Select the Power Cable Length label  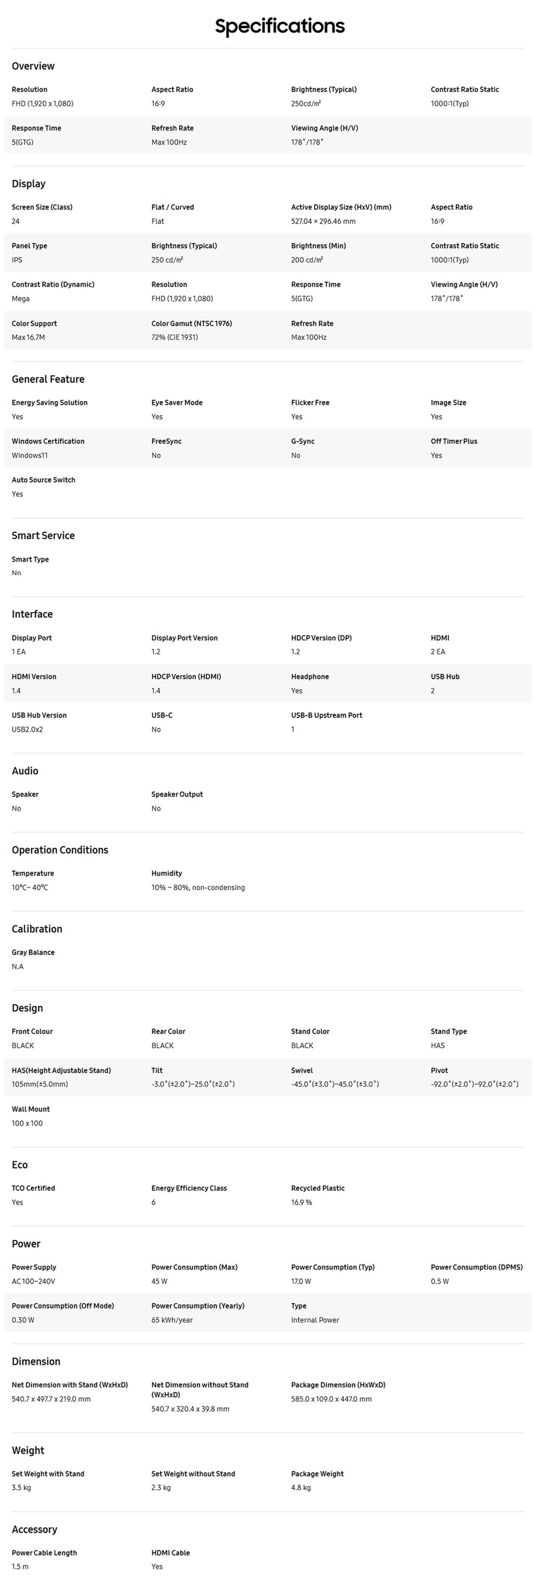(45, 1553)
